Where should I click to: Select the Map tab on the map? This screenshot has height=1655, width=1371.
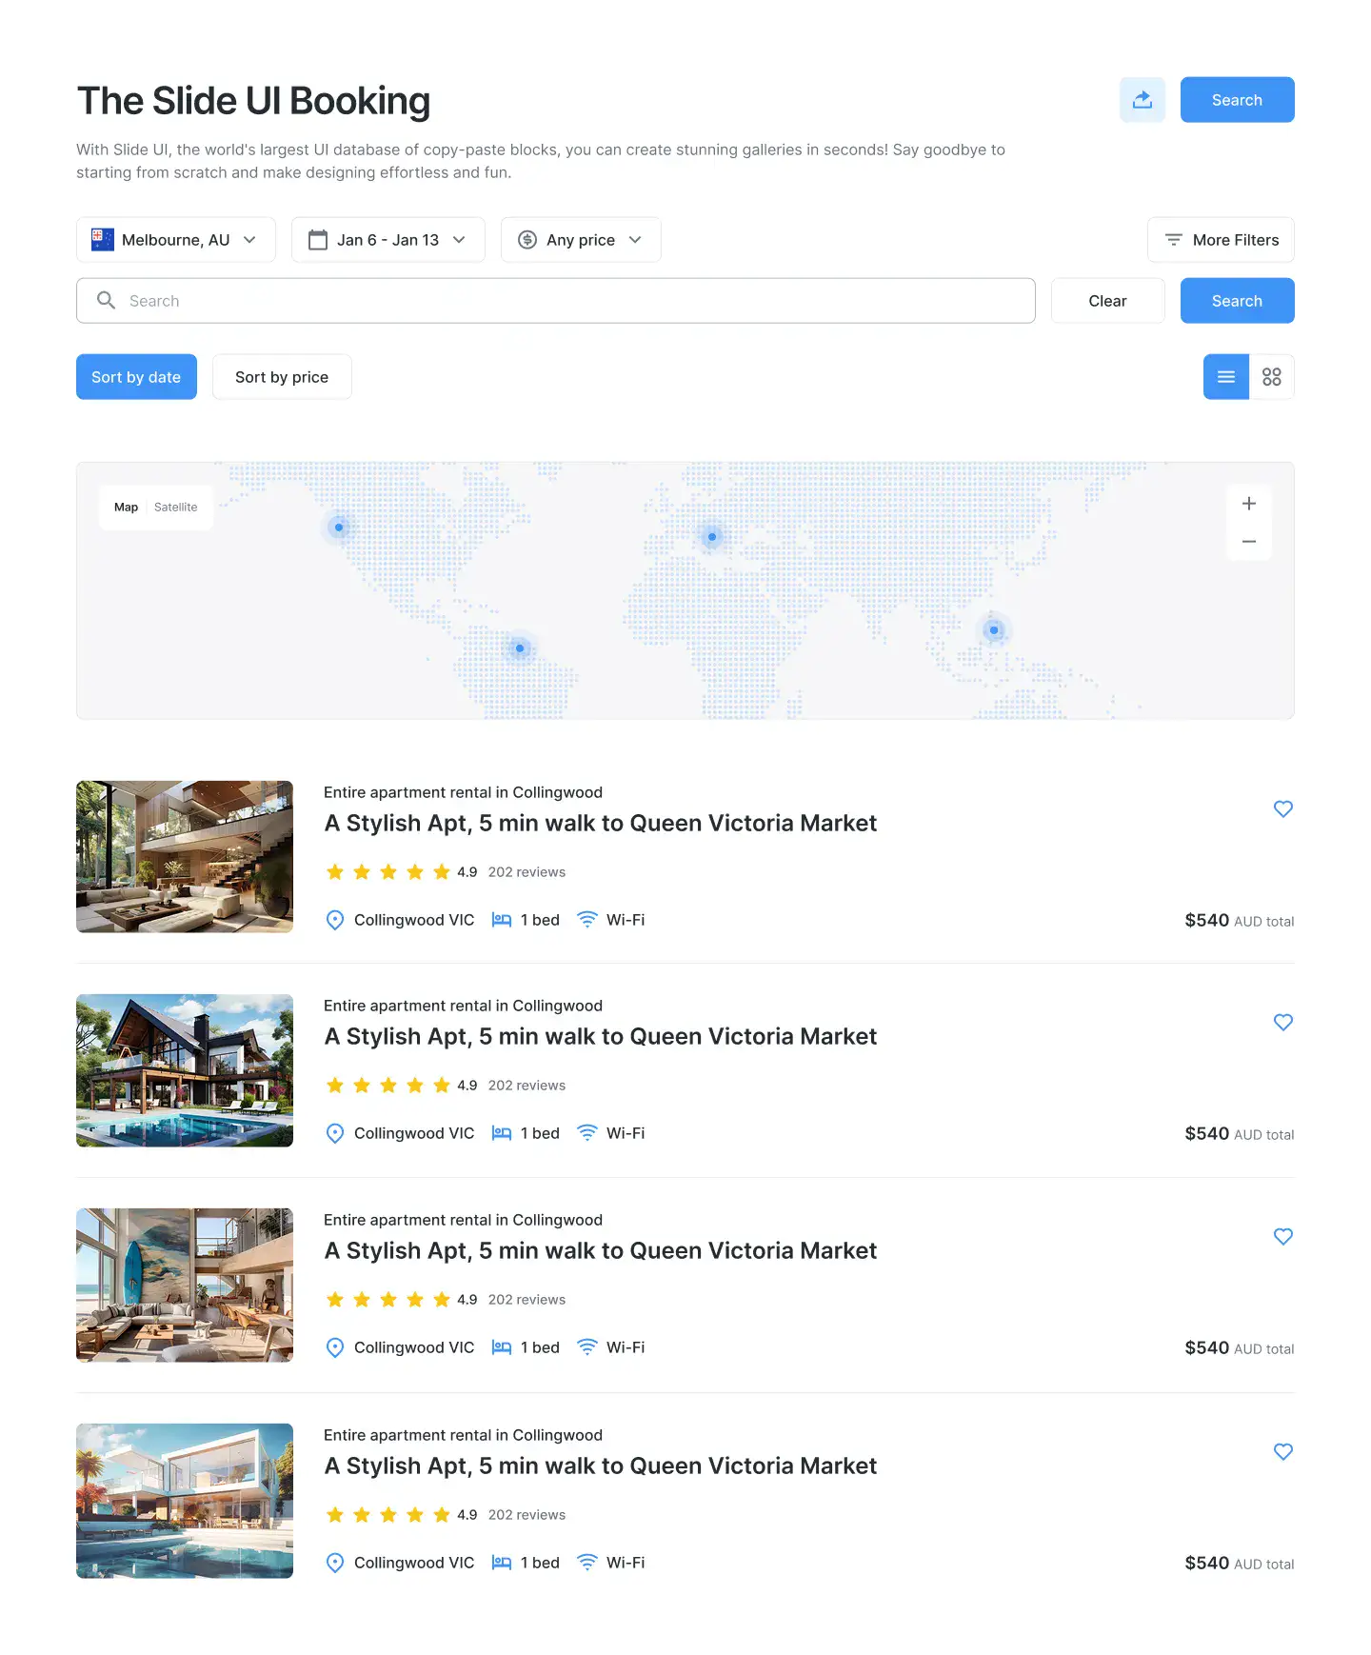click(x=126, y=508)
